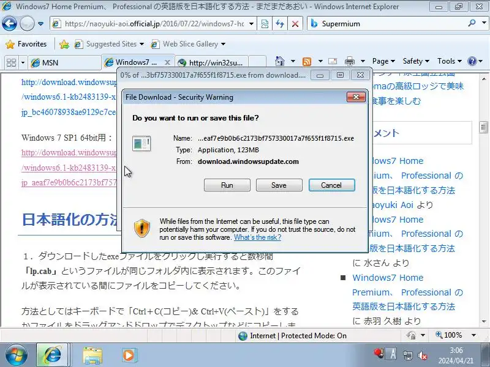Click the muted volume speaker tray icon

tap(423, 355)
